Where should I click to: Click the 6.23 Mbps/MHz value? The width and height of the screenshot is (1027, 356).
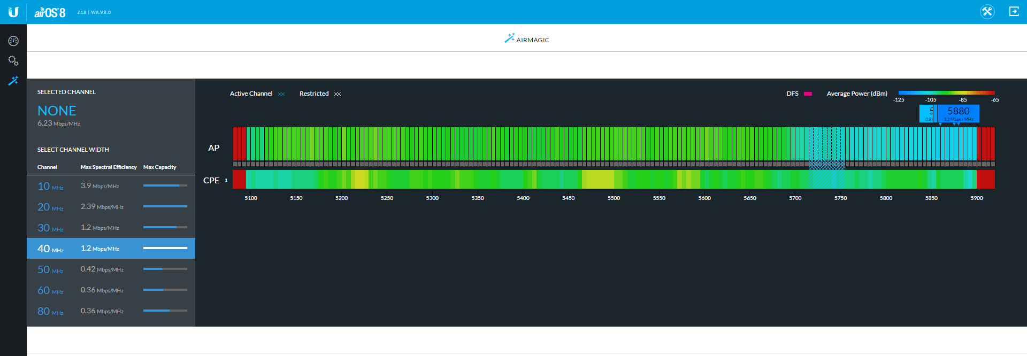pyautogui.click(x=59, y=123)
